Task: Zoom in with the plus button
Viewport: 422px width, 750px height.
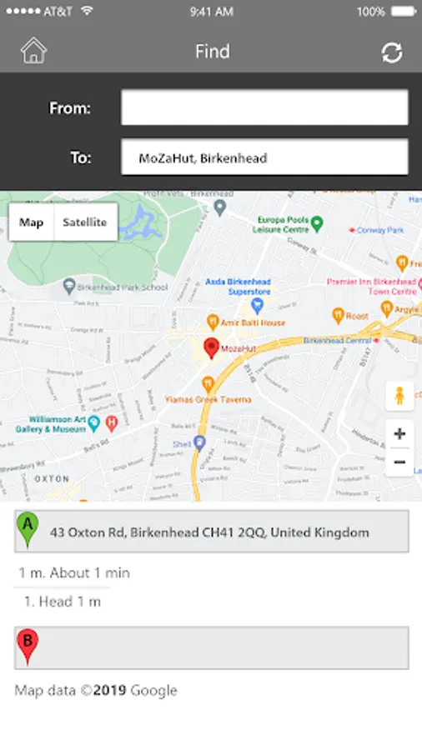Action: pos(399,434)
